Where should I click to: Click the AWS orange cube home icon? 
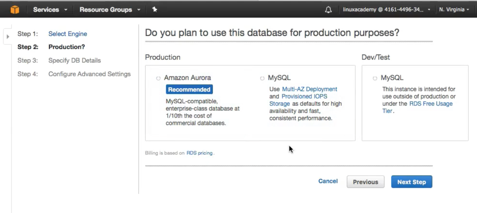point(15,10)
